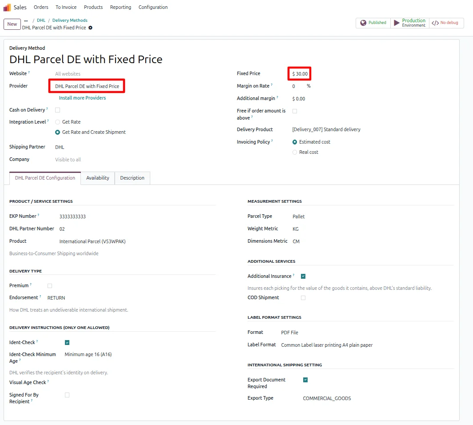The image size is (473, 425).
Task: Edit the delivery method name title
Action: point(86,60)
